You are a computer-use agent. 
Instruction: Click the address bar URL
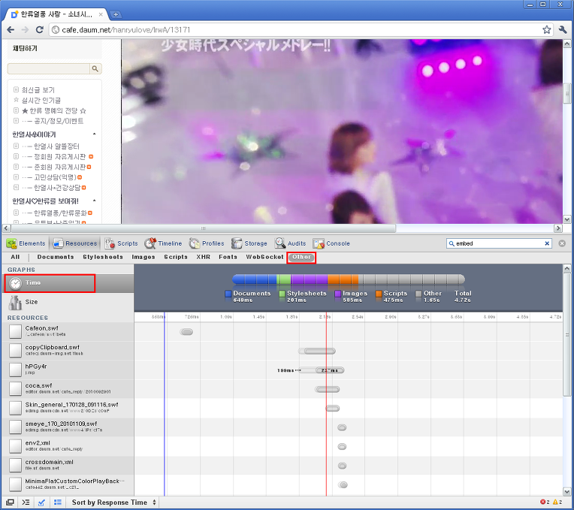point(126,29)
